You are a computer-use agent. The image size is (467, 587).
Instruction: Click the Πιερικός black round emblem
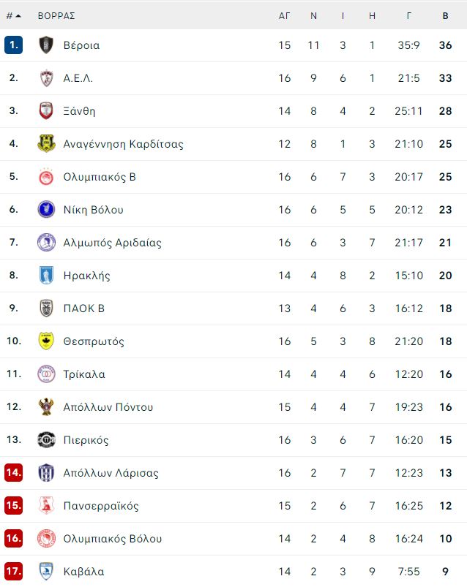click(46, 440)
